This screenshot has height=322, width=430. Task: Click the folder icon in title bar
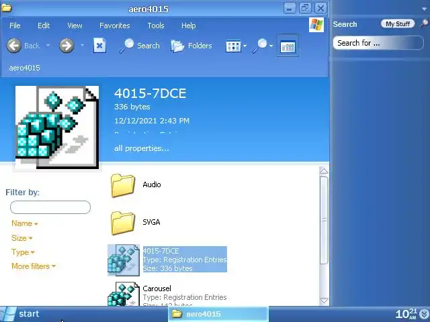point(7,8)
